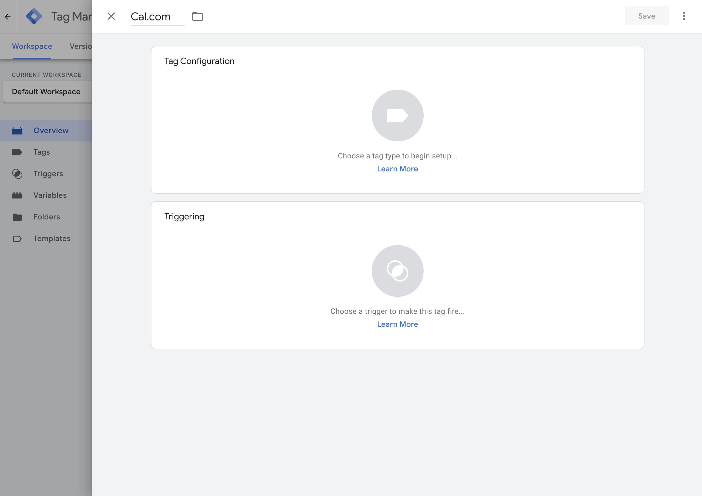
Task: Open Learn More under trigger setup
Action: coord(397,324)
